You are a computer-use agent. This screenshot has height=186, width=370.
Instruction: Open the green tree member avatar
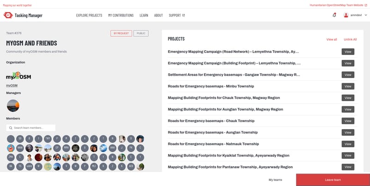[x=140, y=167]
